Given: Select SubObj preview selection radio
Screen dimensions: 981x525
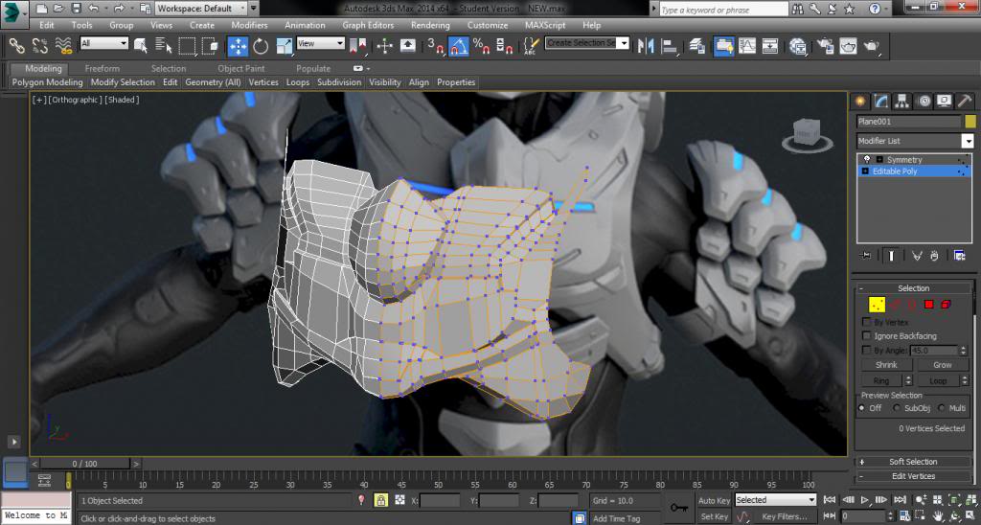Looking at the screenshot, I should pyautogui.click(x=898, y=408).
